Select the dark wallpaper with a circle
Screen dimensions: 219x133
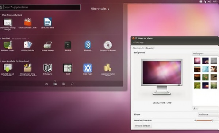point(205,60)
